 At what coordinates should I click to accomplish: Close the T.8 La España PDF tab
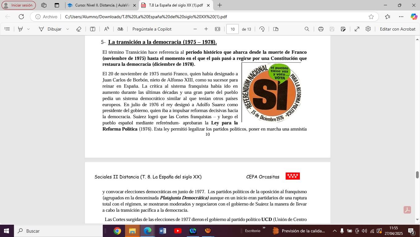point(208,5)
